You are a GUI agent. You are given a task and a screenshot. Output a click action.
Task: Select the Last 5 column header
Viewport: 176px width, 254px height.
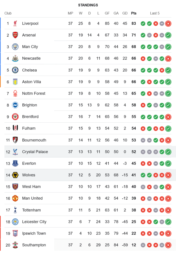[x=155, y=13]
